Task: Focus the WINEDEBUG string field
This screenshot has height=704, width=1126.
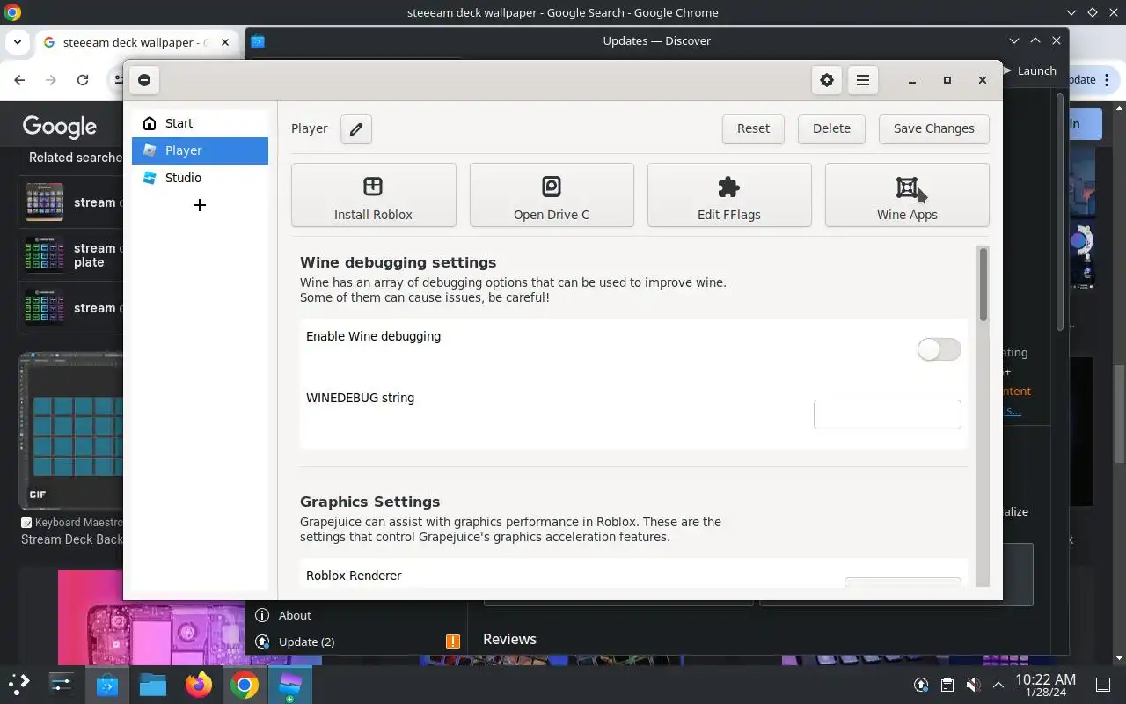Action: (x=887, y=414)
